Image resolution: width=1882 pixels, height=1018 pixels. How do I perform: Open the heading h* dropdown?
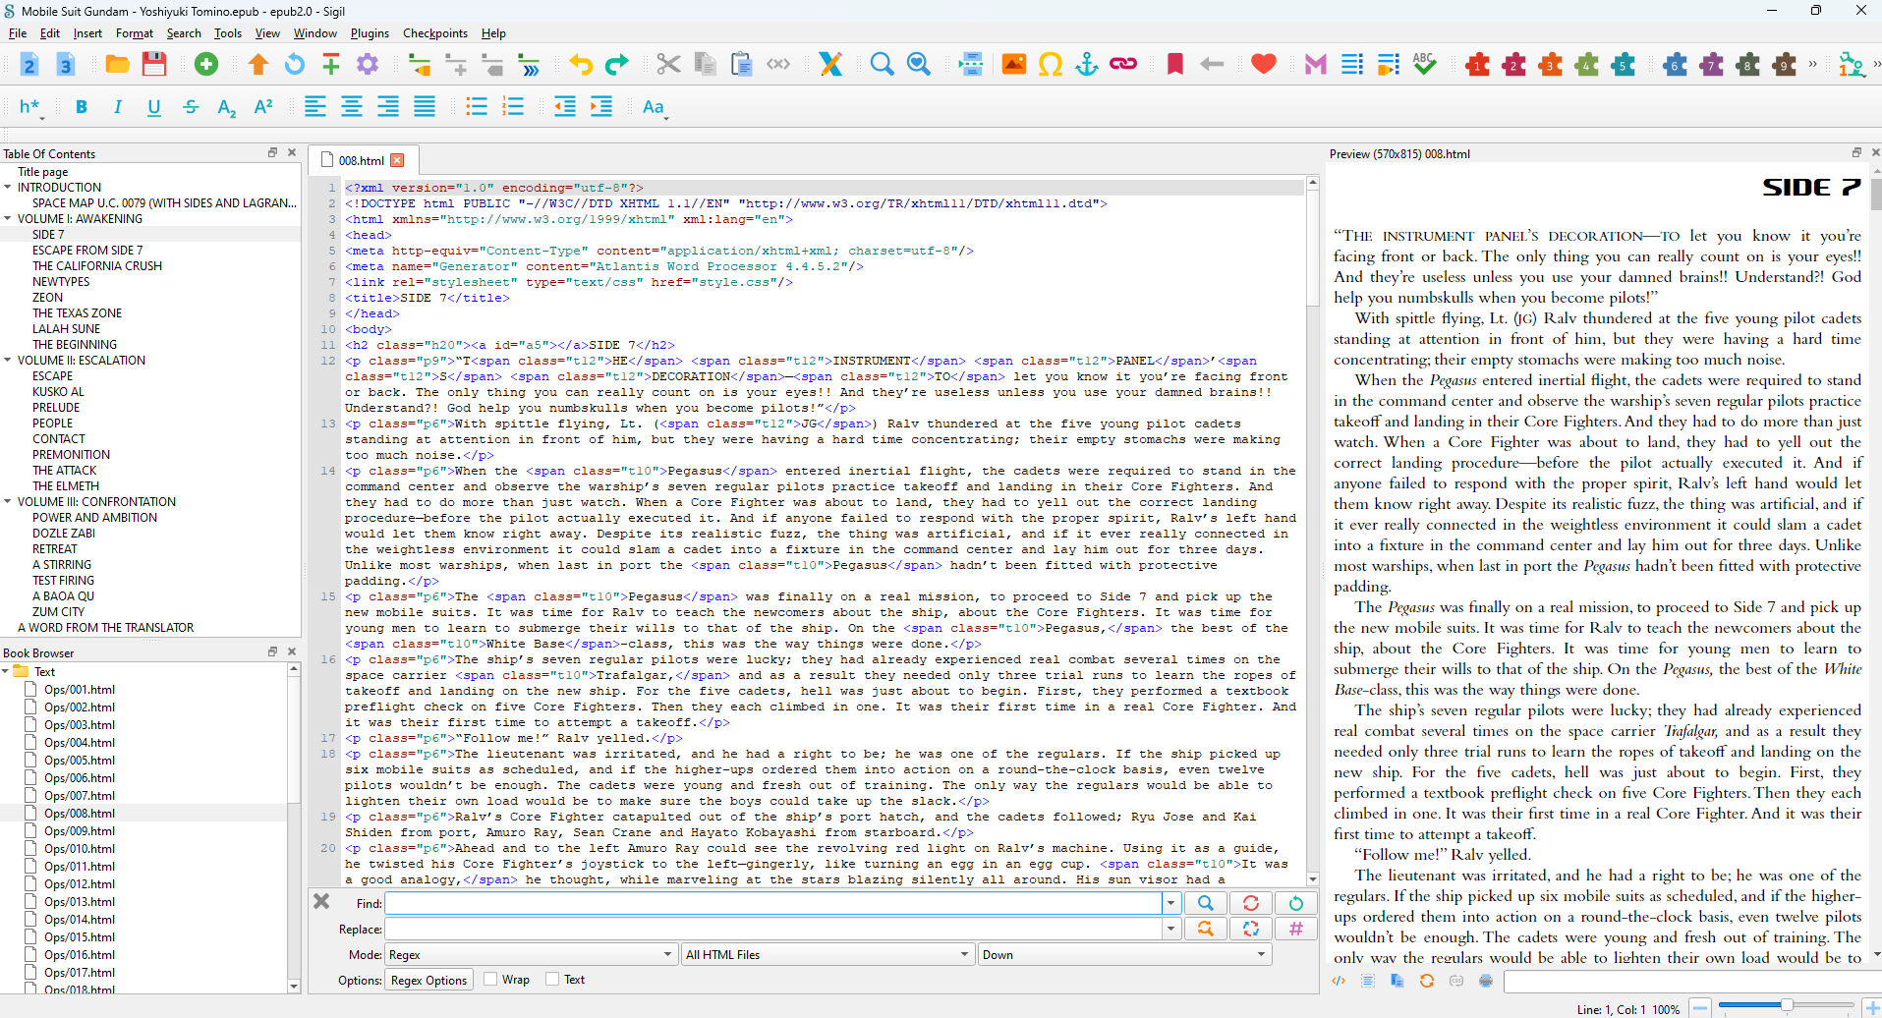click(x=30, y=107)
